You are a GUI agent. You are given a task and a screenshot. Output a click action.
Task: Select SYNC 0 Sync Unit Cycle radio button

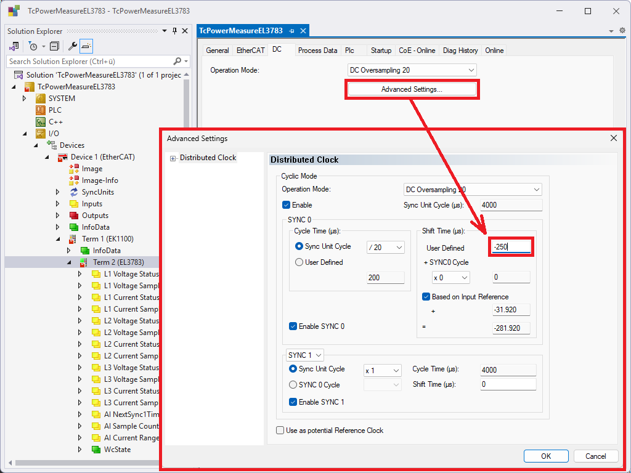(x=299, y=246)
